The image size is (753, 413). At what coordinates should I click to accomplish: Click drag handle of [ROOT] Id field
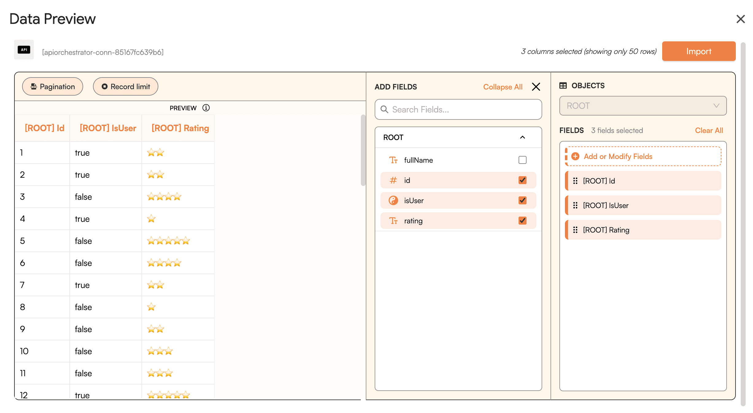pos(575,181)
